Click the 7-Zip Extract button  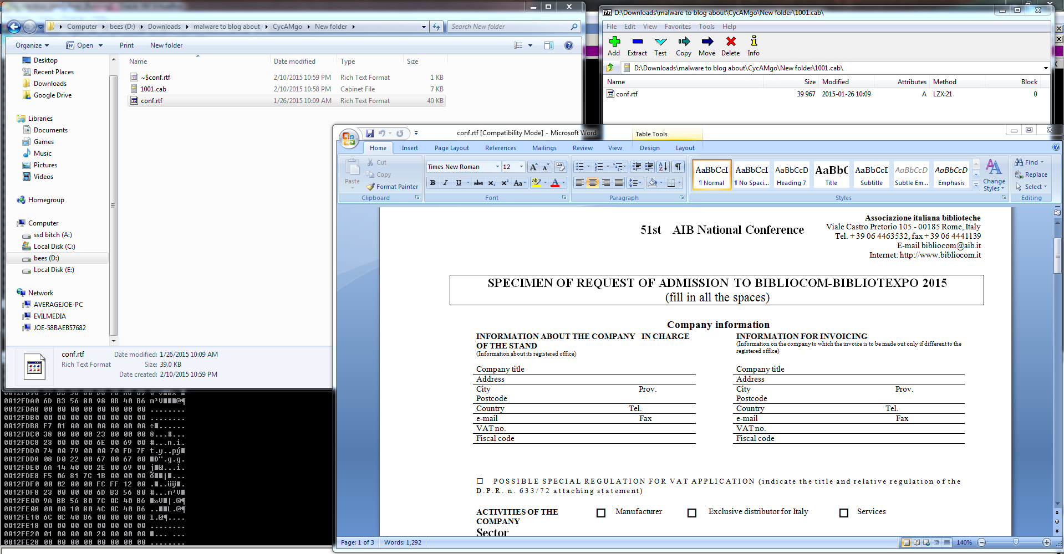(637, 46)
